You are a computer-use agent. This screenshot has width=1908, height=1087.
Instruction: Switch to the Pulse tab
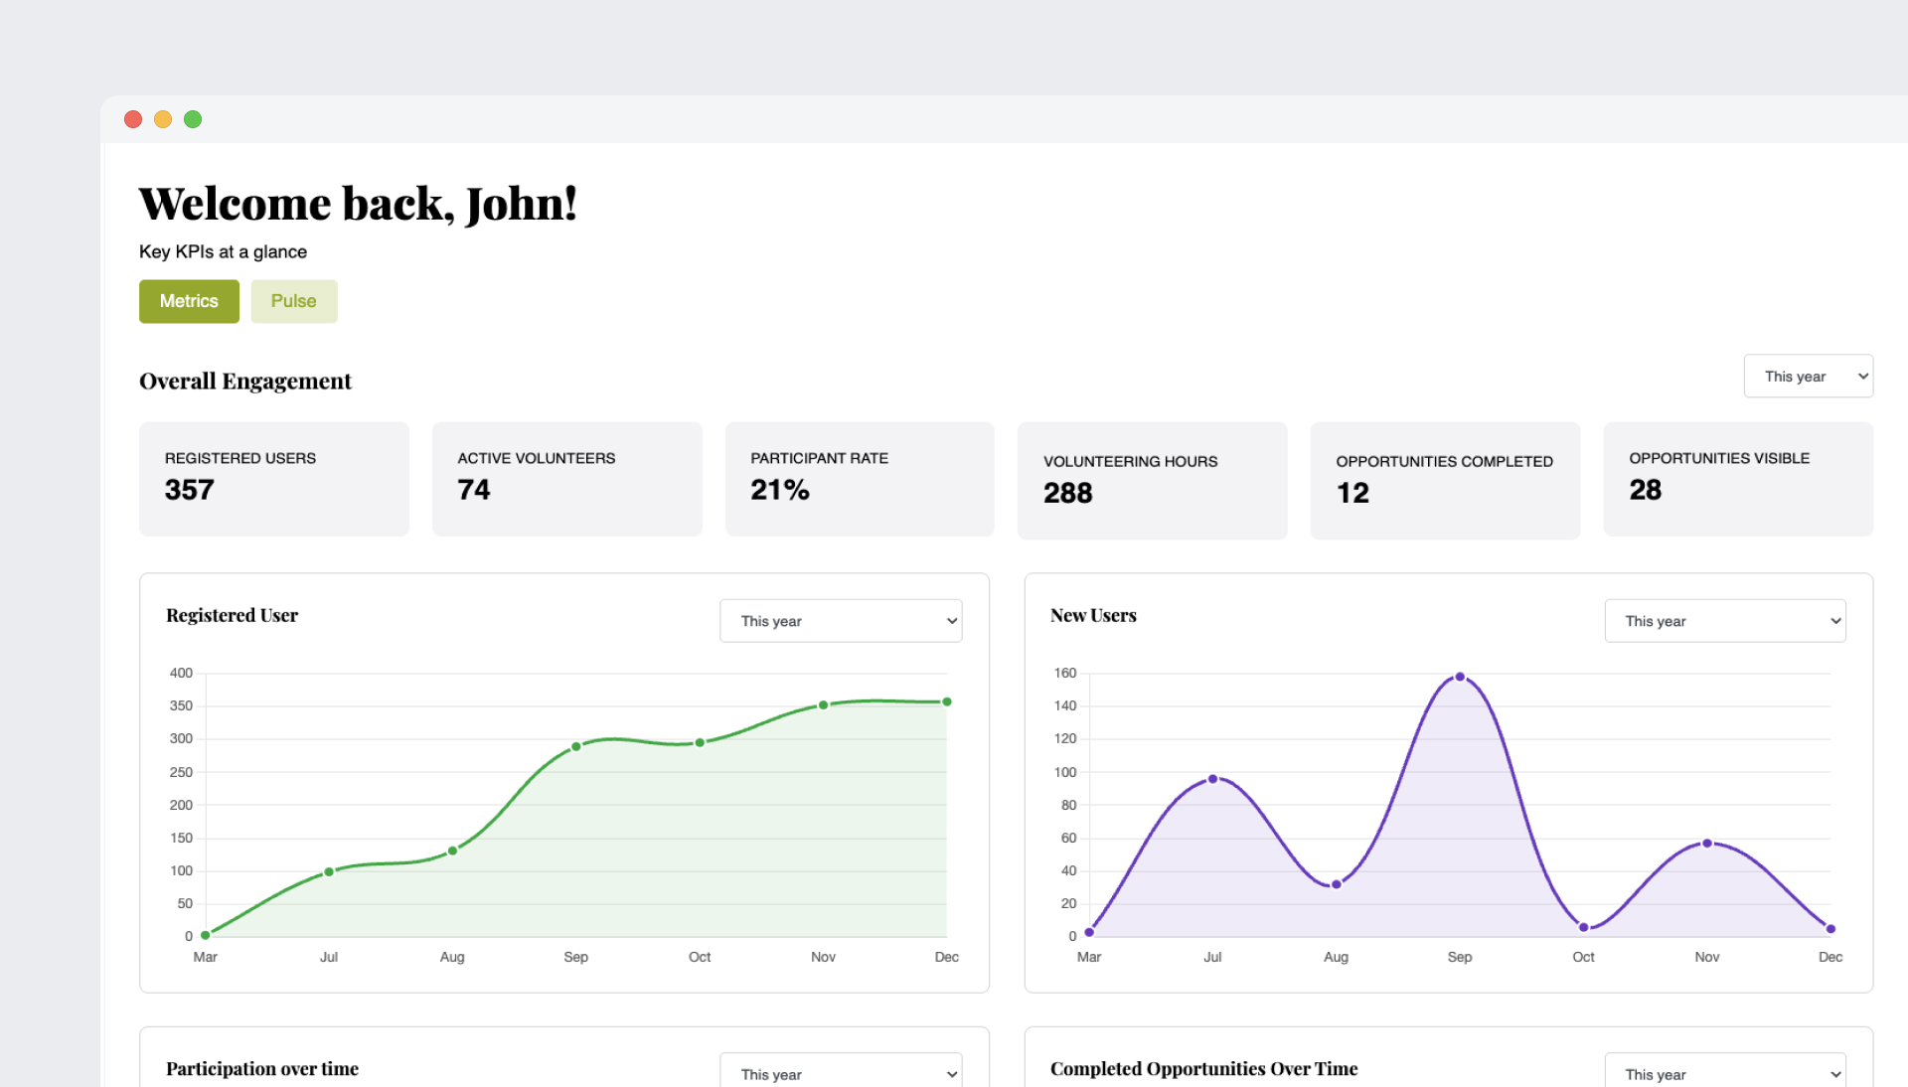click(293, 301)
